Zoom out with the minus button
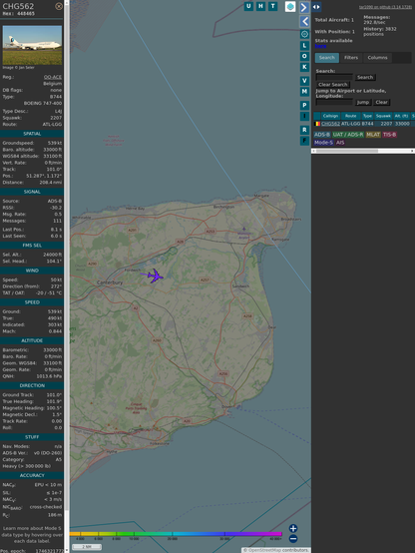The width and height of the screenshot is (415, 553). point(293,539)
